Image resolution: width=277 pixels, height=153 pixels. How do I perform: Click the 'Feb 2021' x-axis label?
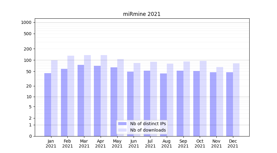(x=67, y=144)
